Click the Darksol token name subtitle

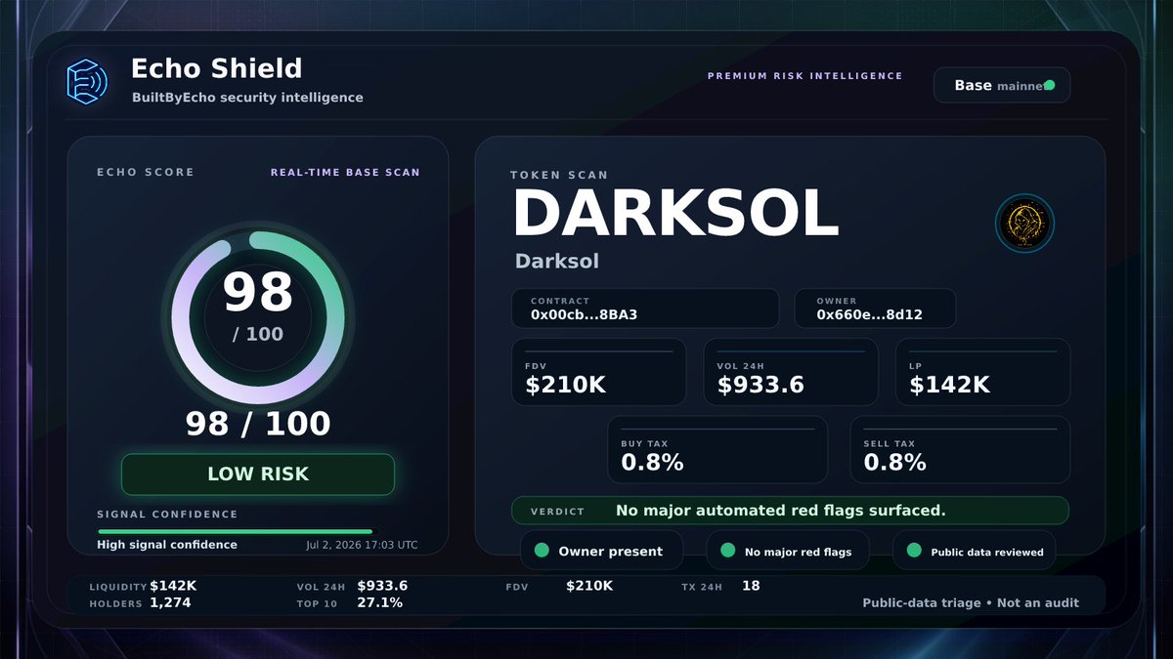[x=556, y=262]
